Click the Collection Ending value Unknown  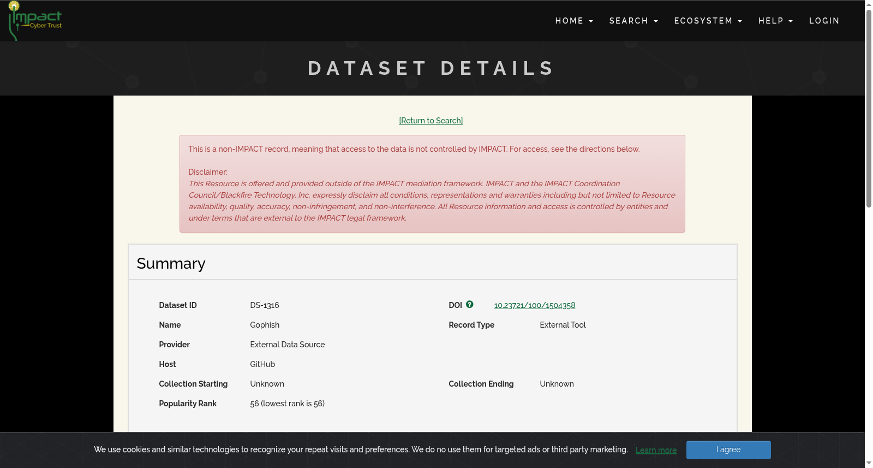pyautogui.click(x=557, y=384)
